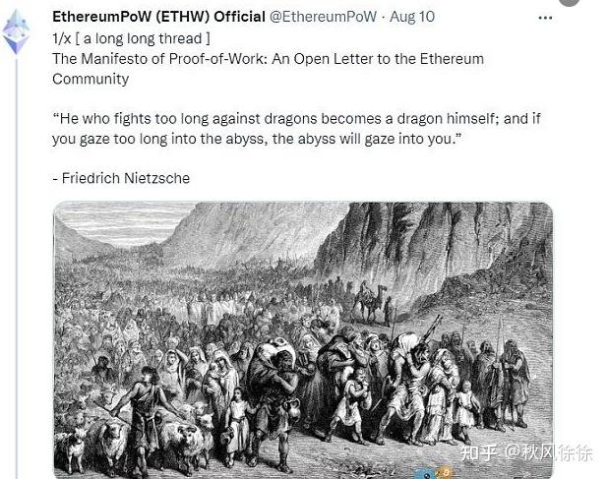Screen dimensions: 609x479
Task: Open the EthereumPoW Ethereum logo avatar
Action: click(16, 31)
